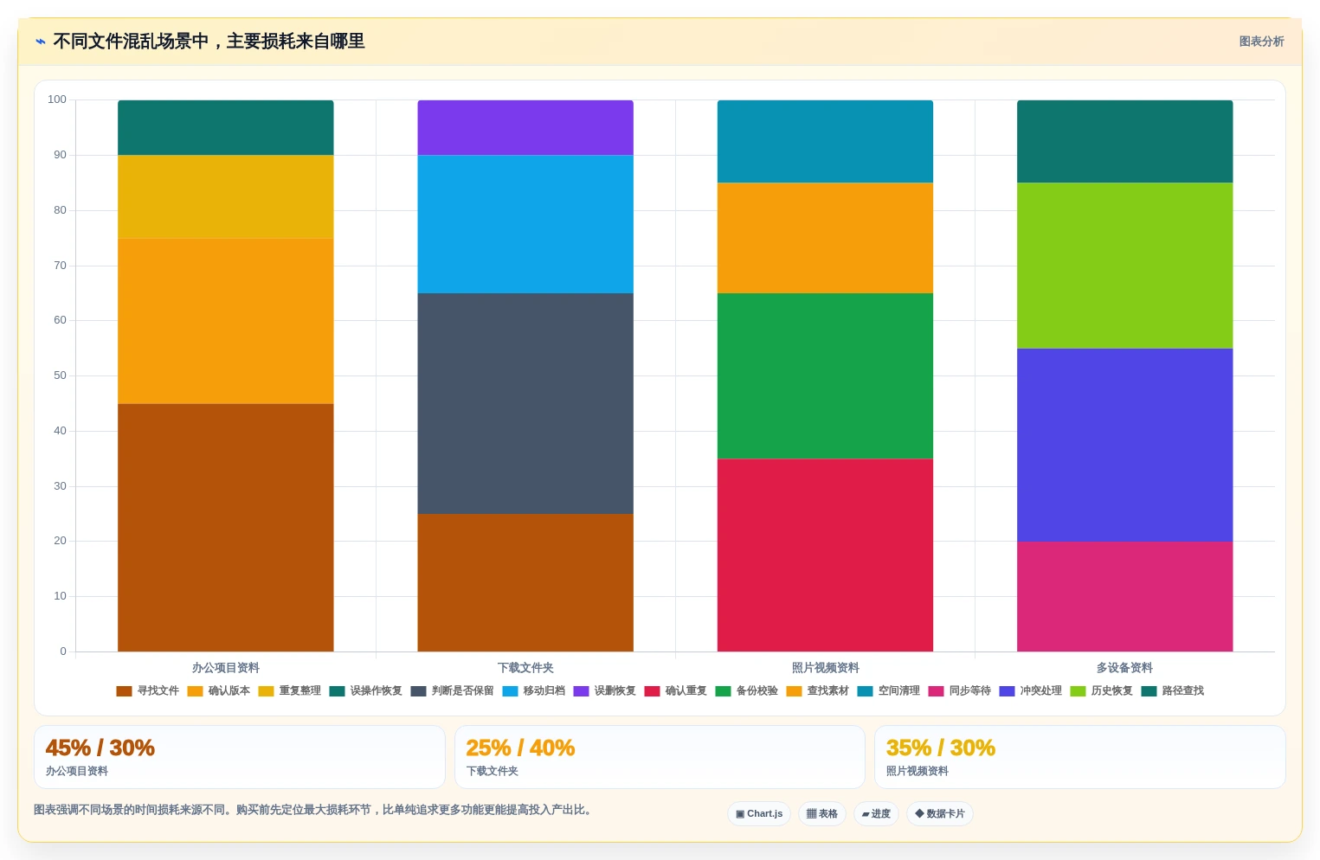Image resolution: width=1320 pixels, height=860 pixels.
Task: Toggle the 备份校验 legend item
Action: pyautogui.click(x=746, y=690)
